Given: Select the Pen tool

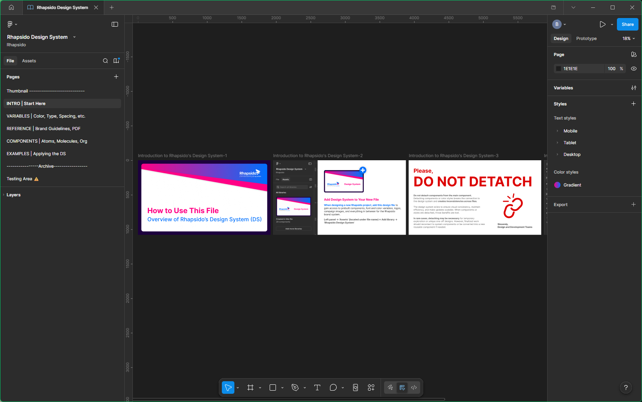Looking at the screenshot, I should point(294,387).
